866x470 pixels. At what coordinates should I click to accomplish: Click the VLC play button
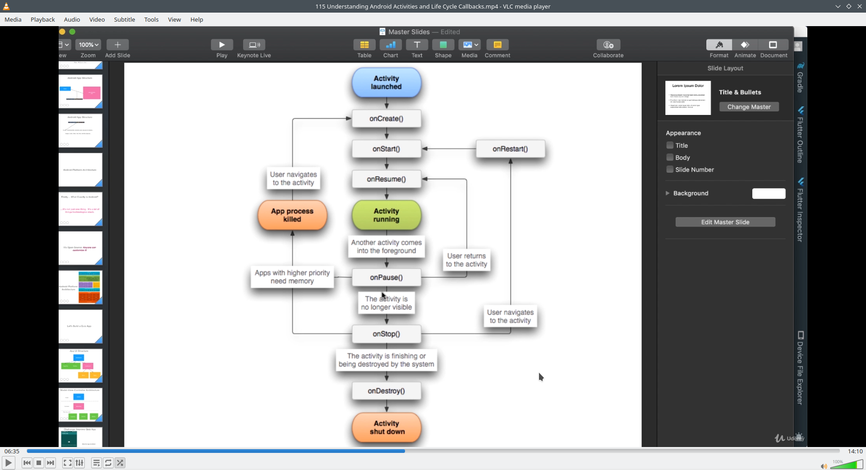[9, 463]
